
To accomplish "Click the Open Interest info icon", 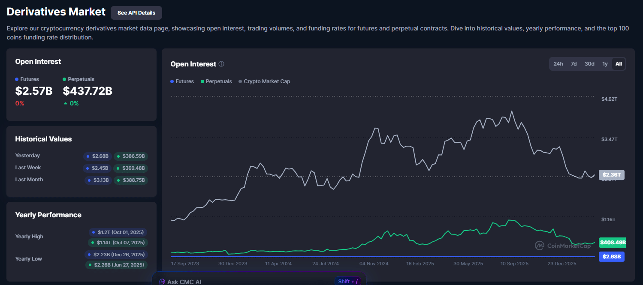I will [x=221, y=64].
